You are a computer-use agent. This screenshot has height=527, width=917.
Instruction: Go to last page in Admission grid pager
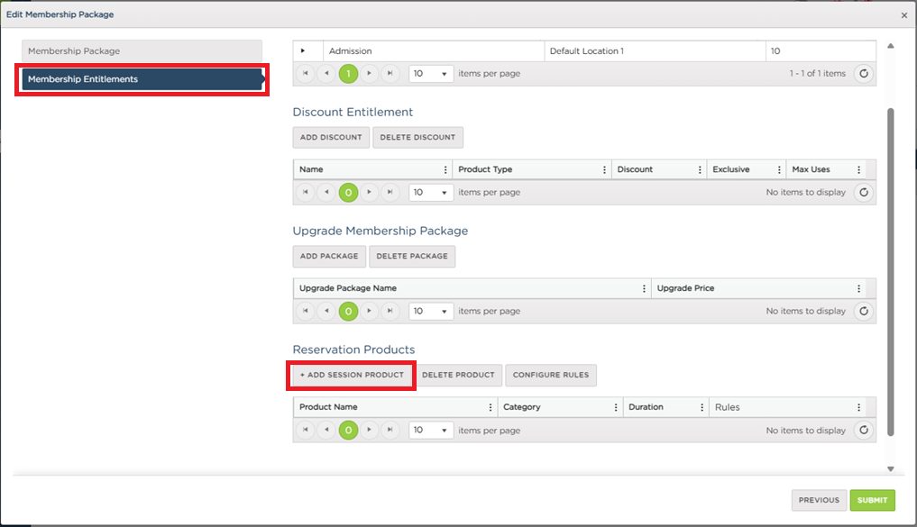390,74
